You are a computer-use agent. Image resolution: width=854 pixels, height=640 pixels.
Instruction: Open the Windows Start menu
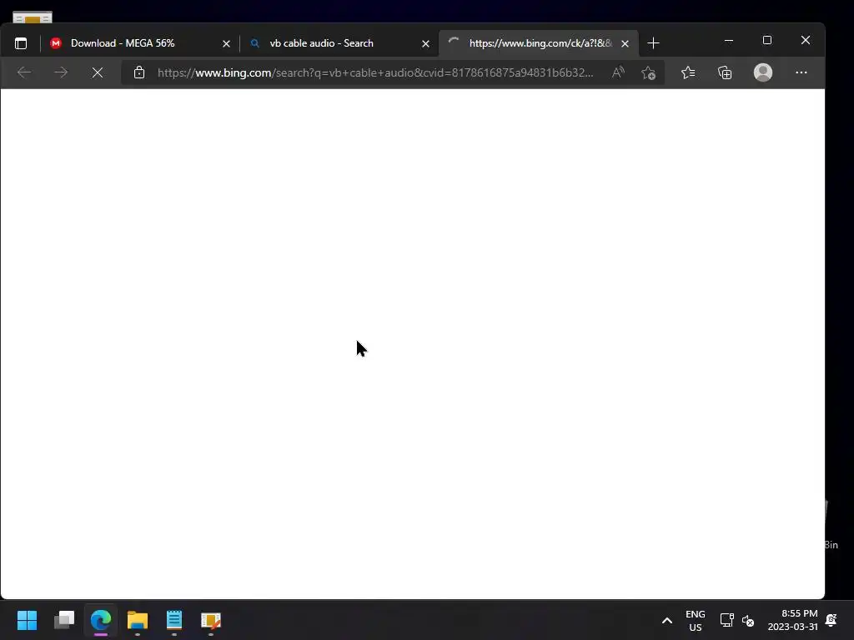pyautogui.click(x=28, y=620)
